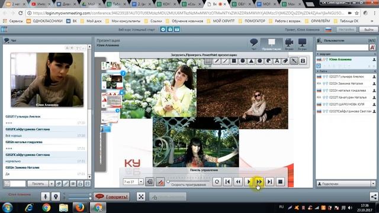Image resolution: width=379 pixels, height=213 pixels.
Task: Click the reload presentation button
Action: 217,182
